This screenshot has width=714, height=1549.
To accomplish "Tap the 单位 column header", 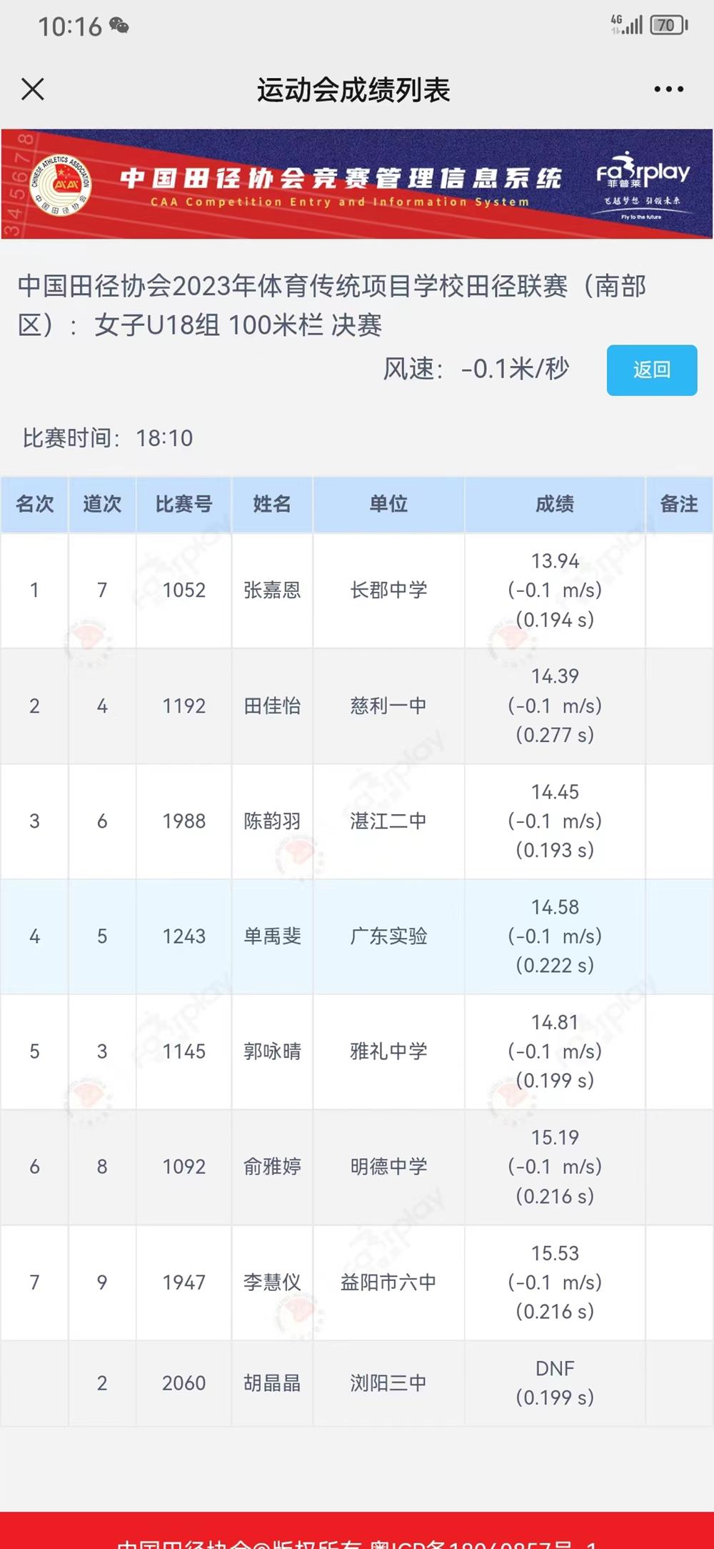I will pos(388,504).
